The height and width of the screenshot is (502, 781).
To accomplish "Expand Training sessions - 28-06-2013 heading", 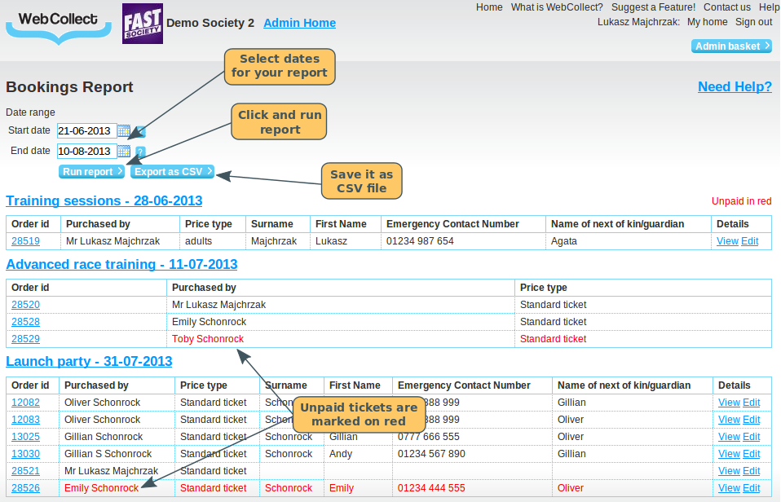I will click(x=104, y=200).
